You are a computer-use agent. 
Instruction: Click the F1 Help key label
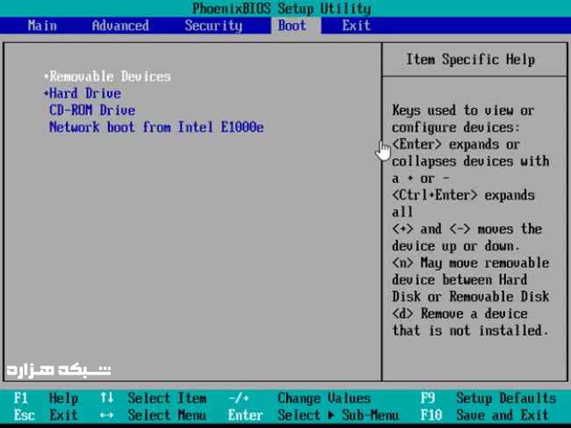(x=46, y=398)
